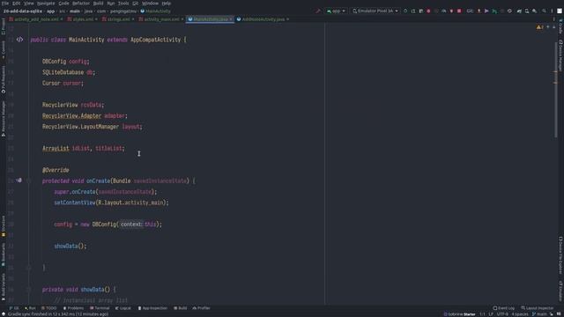564x317 pixels.
Task: Open the Gradle tool window stripe
Action: pos(560,27)
